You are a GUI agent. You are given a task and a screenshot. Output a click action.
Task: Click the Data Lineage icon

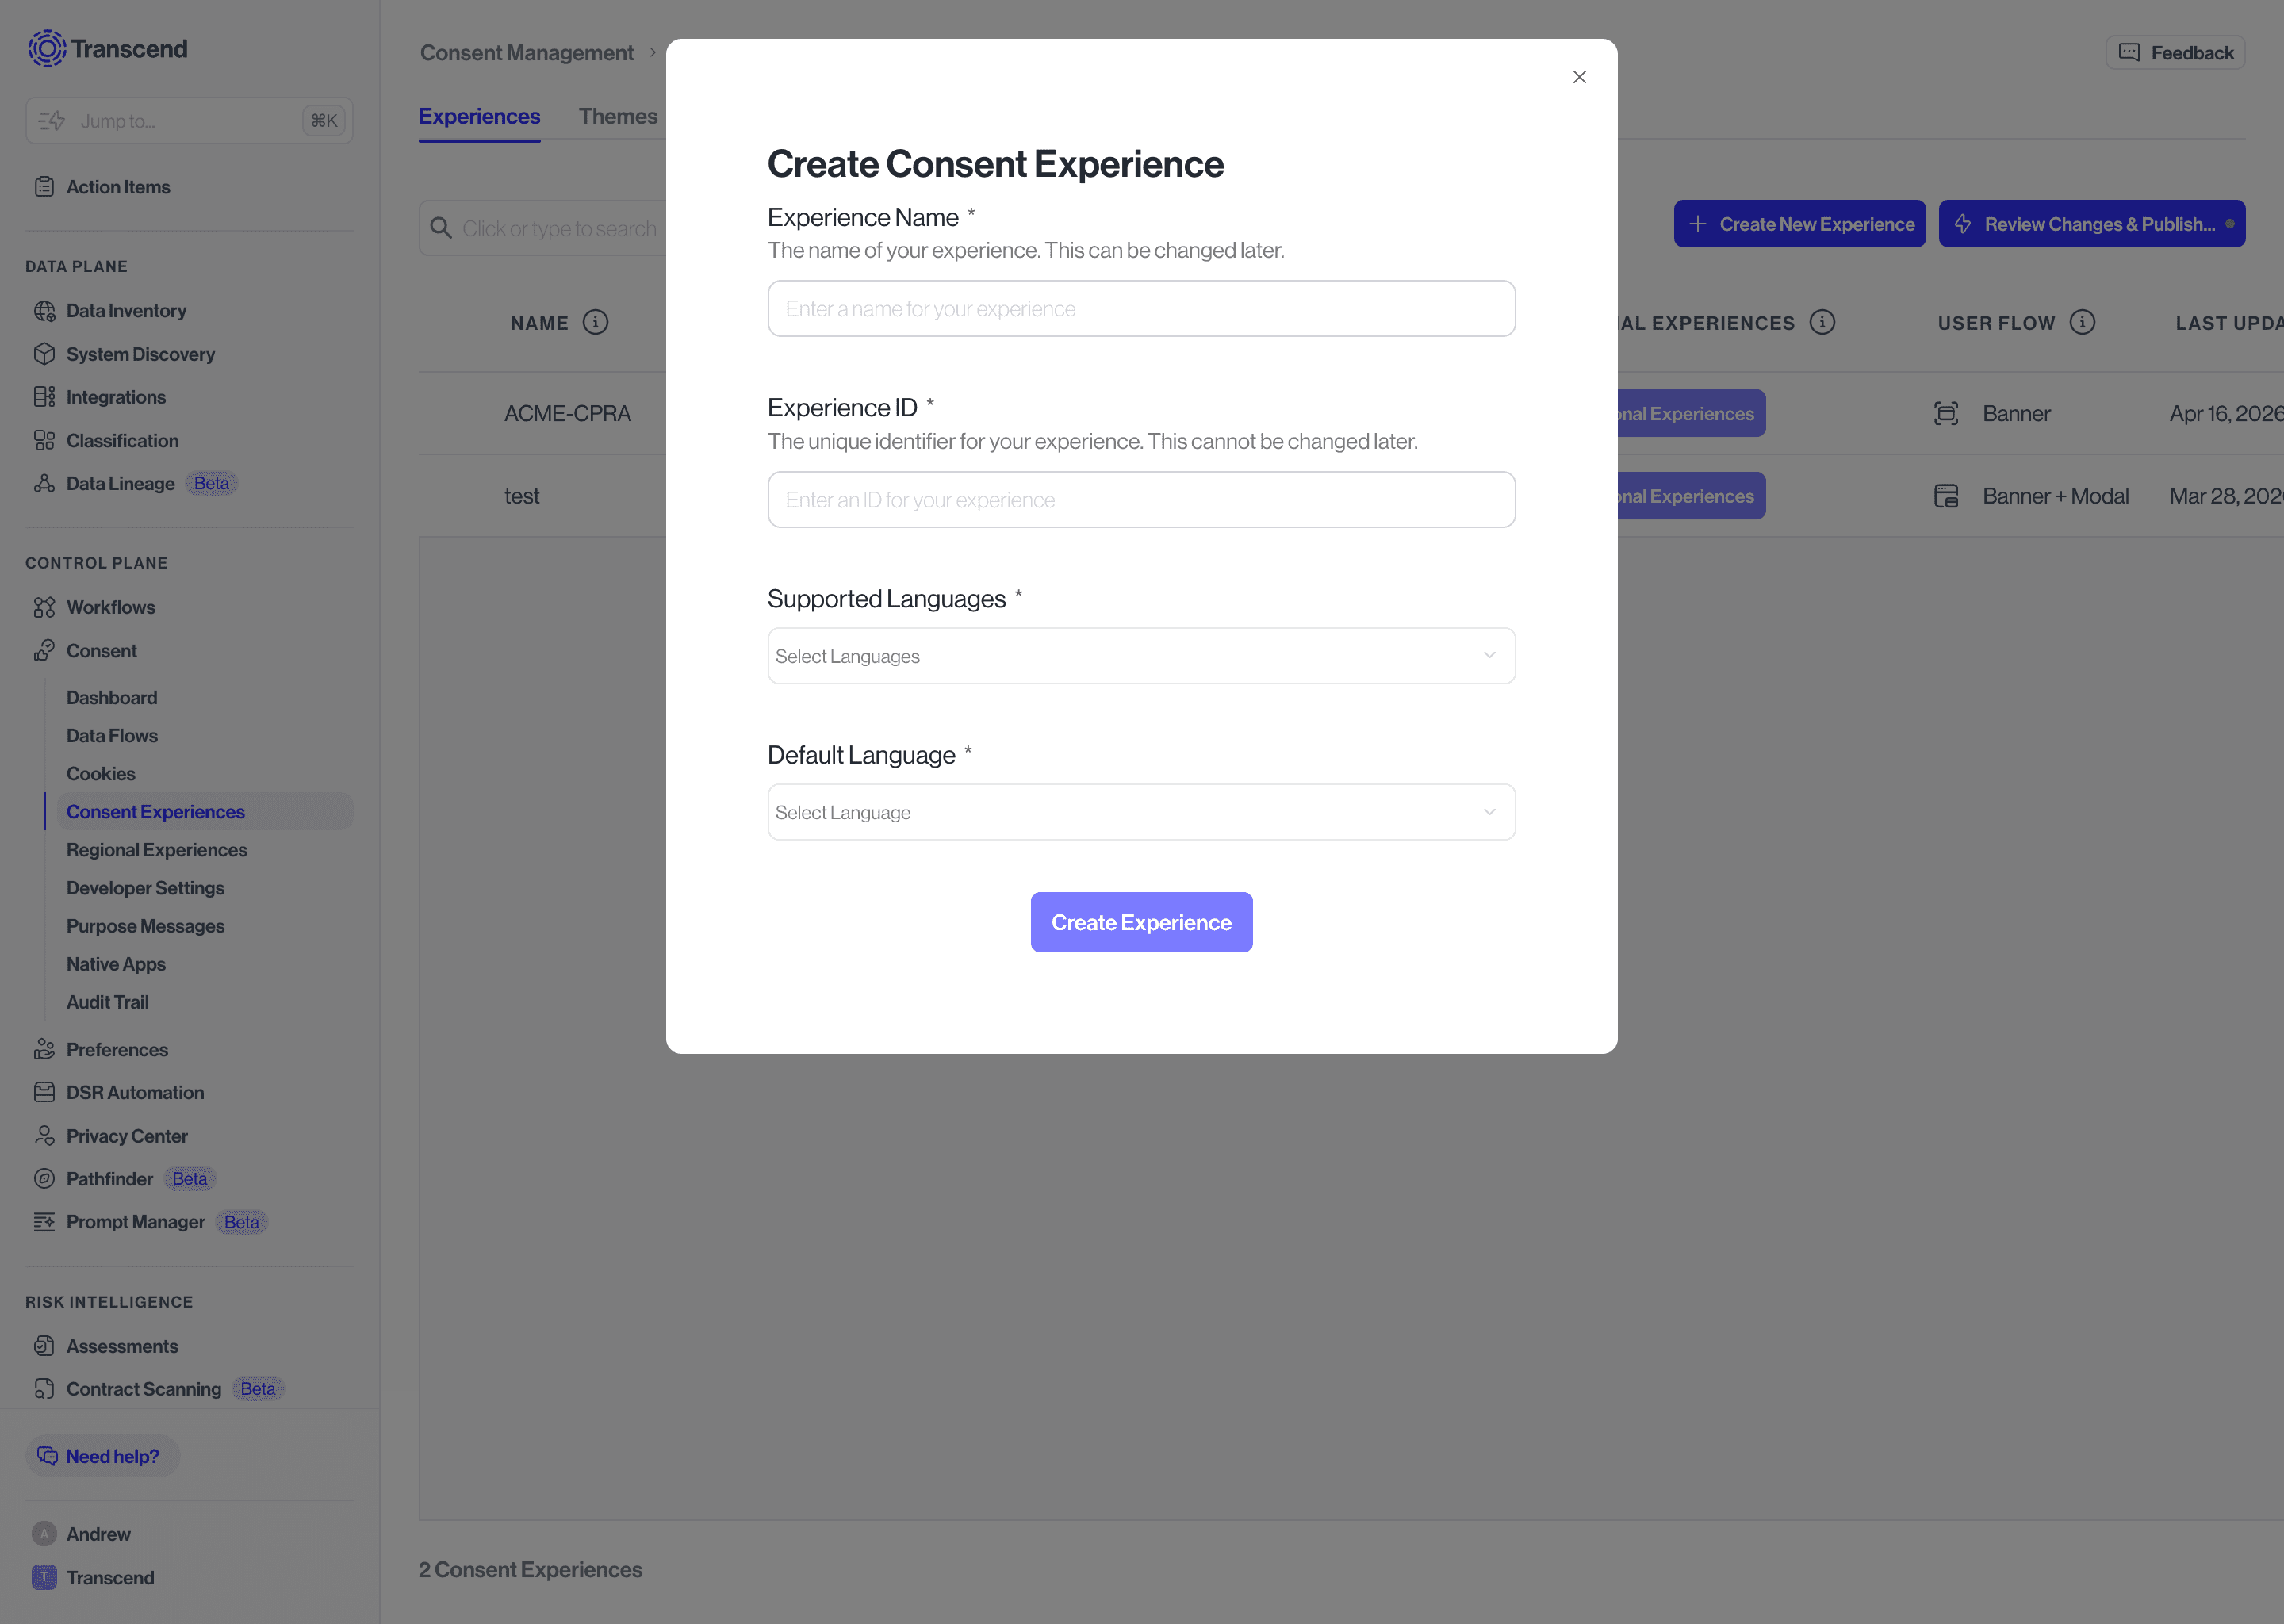tap(44, 483)
